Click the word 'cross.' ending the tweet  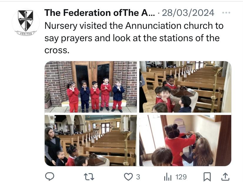coord(57,51)
